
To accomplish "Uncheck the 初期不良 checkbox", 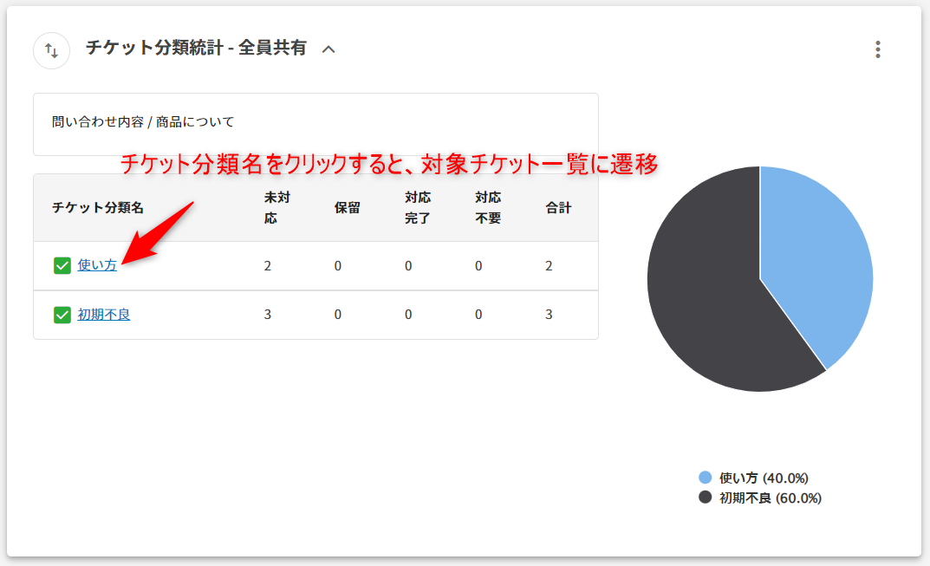I will pos(62,315).
